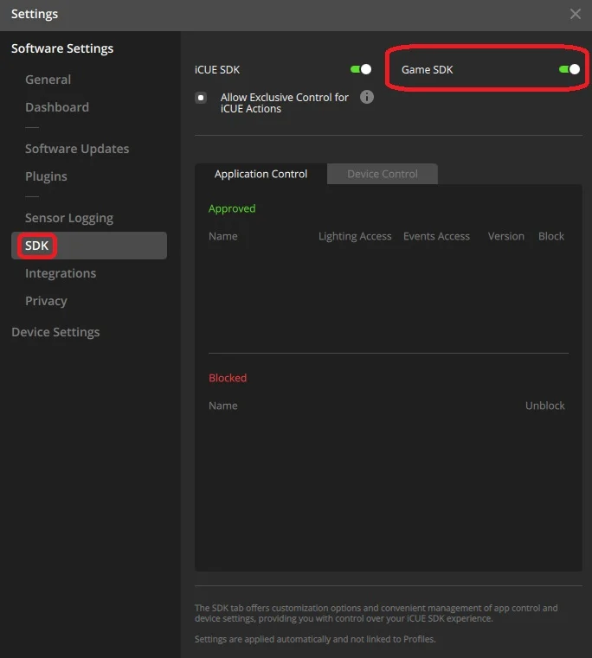This screenshot has height=658, width=592.
Task: Click the Events Access column header
Action: pyautogui.click(x=436, y=236)
